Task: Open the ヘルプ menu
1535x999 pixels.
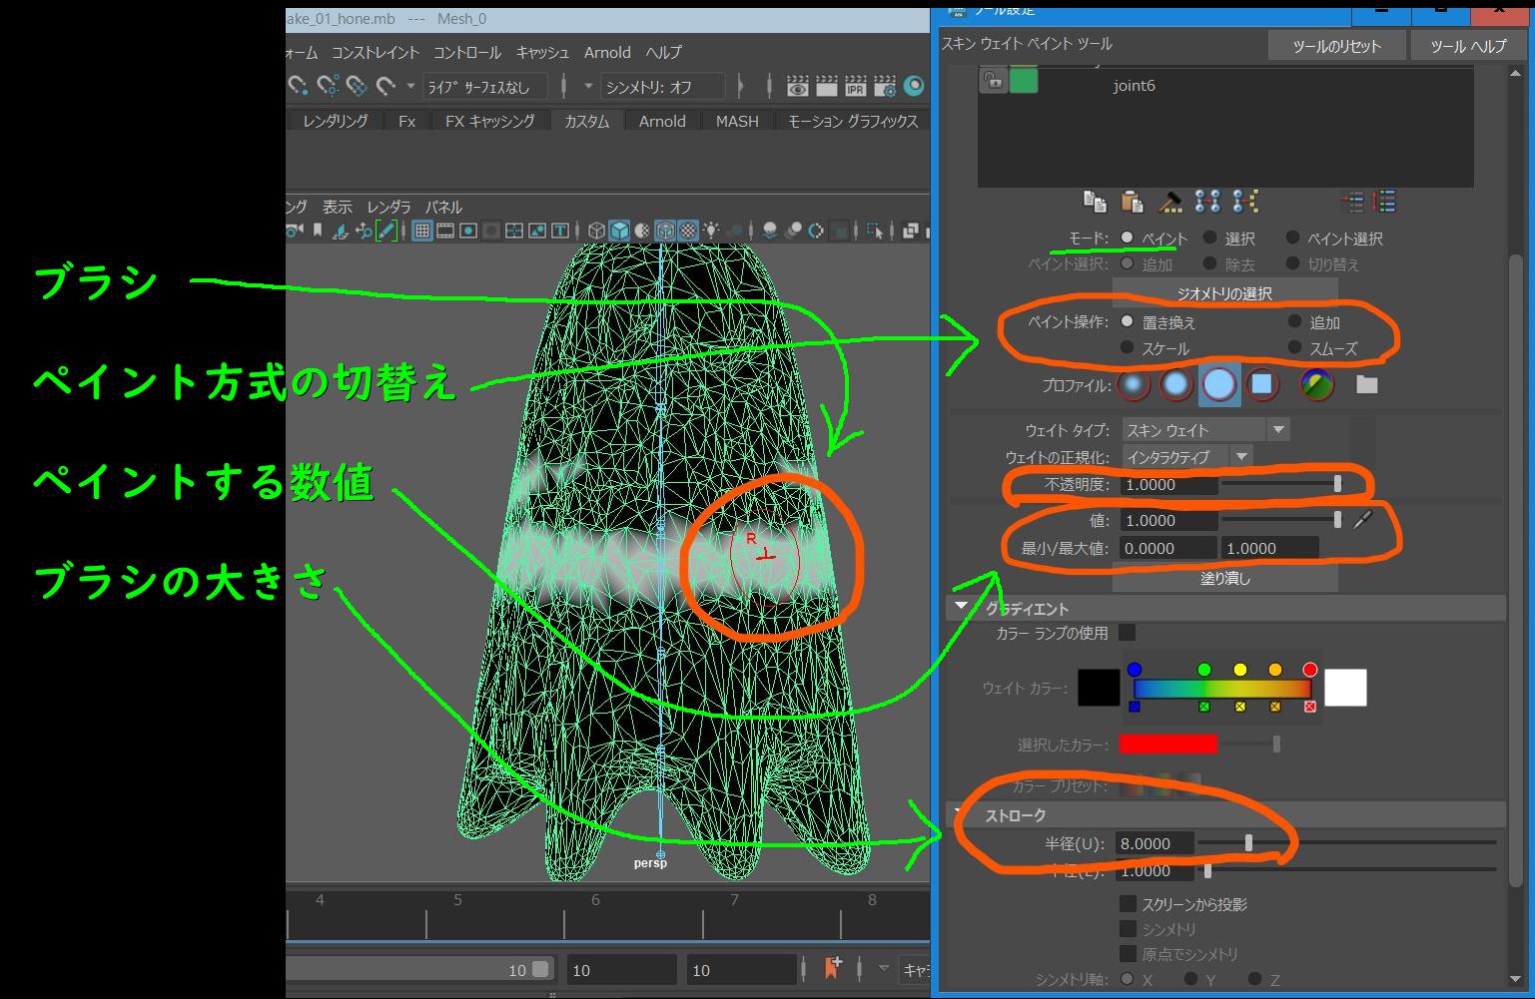Action: pos(664,52)
